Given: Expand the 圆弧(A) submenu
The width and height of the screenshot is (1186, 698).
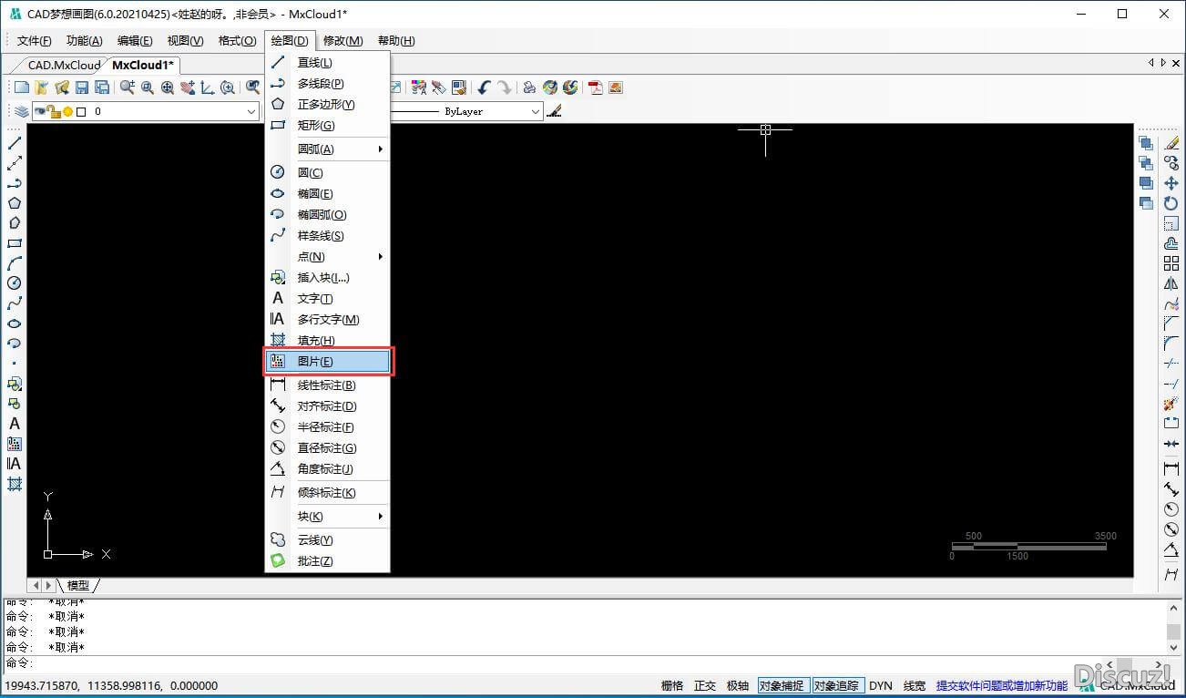Looking at the screenshot, I should pyautogui.click(x=328, y=149).
